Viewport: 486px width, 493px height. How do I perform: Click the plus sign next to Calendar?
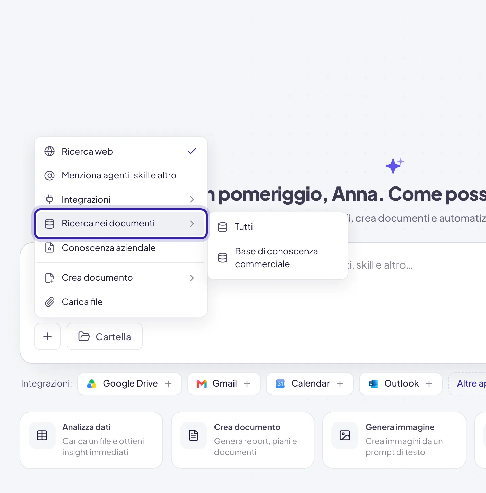[340, 383]
